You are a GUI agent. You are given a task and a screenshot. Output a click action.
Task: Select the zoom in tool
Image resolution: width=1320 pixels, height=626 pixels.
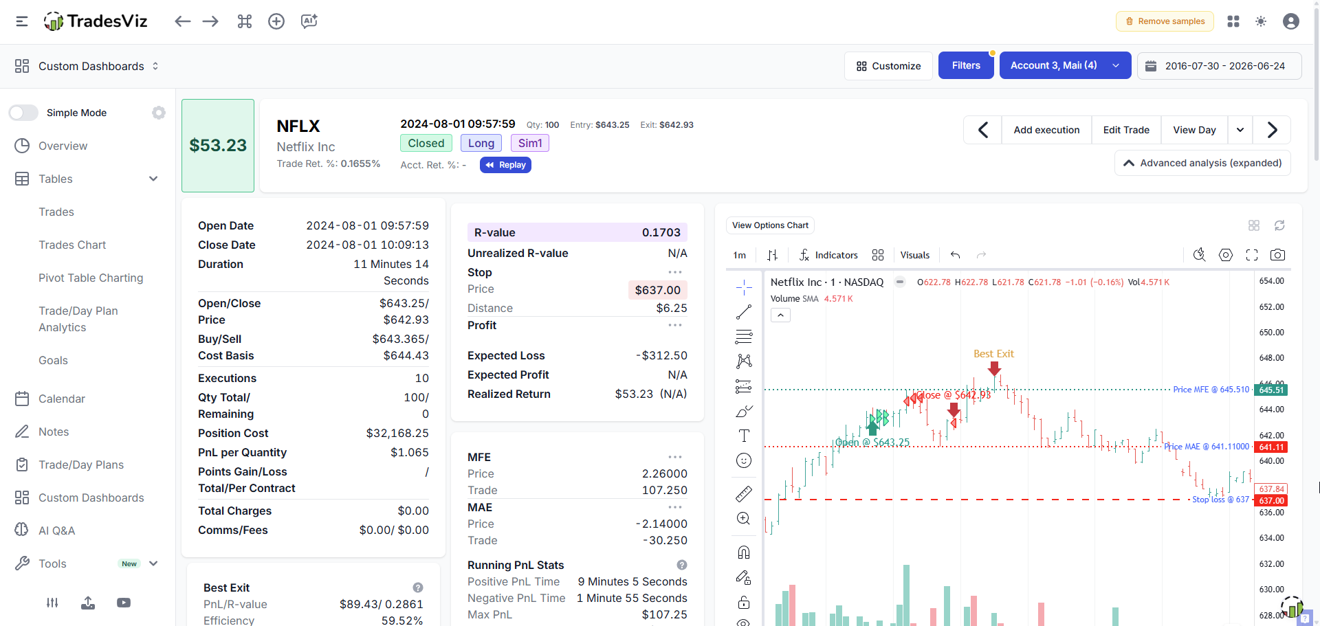coord(744,519)
